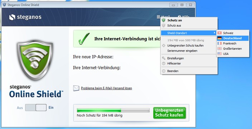Click the Swiss flag icon
252x129 pixels.
coord(219,33)
